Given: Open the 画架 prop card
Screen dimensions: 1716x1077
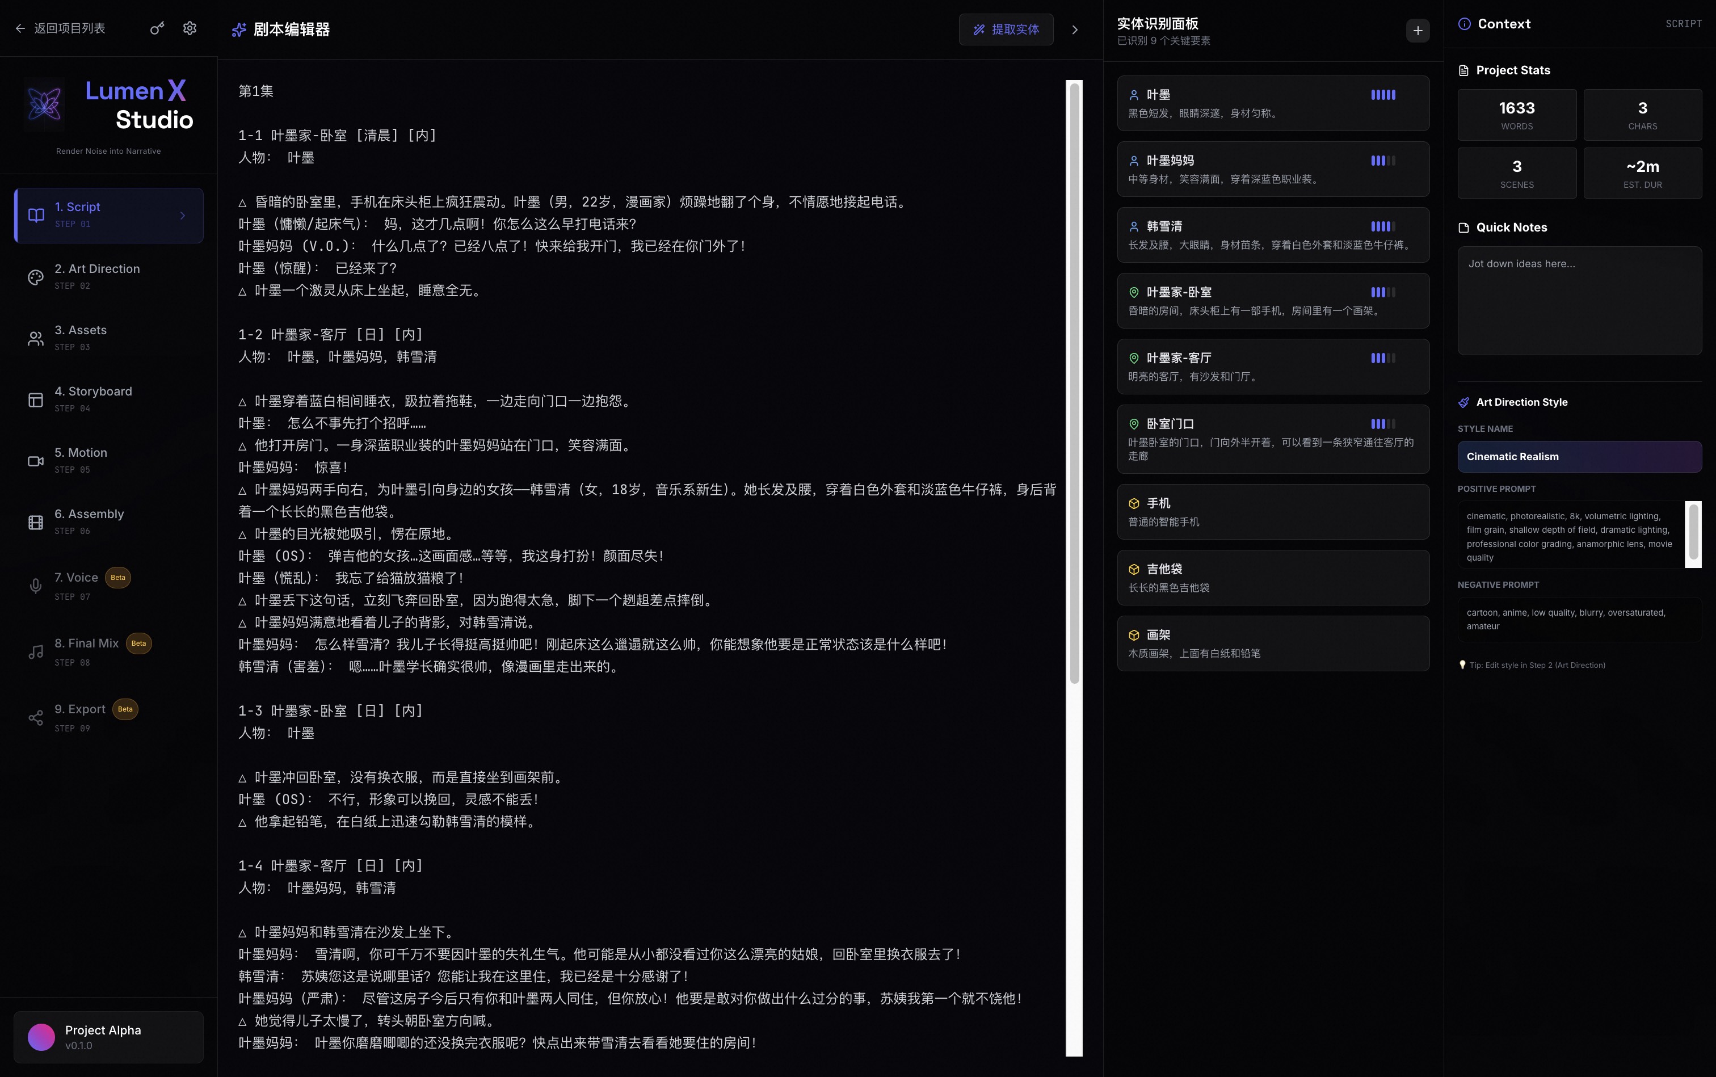Looking at the screenshot, I should 1273,643.
